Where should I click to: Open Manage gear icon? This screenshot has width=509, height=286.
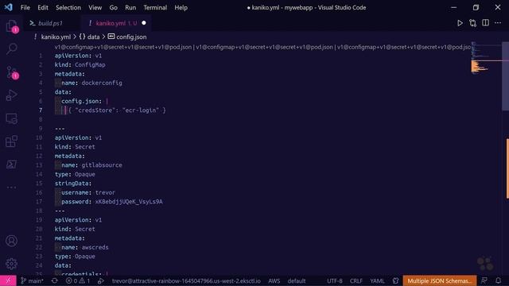pyautogui.click(x=11, y=264)
